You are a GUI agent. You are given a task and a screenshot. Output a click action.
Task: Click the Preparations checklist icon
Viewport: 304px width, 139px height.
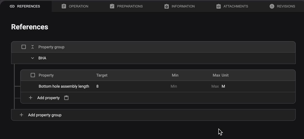[x=112, y=6]
